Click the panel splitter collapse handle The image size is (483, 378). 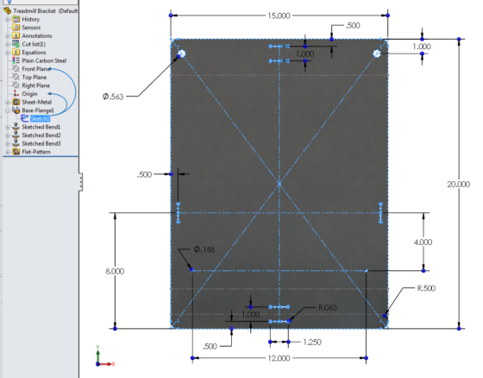click(x=81, y=182)
